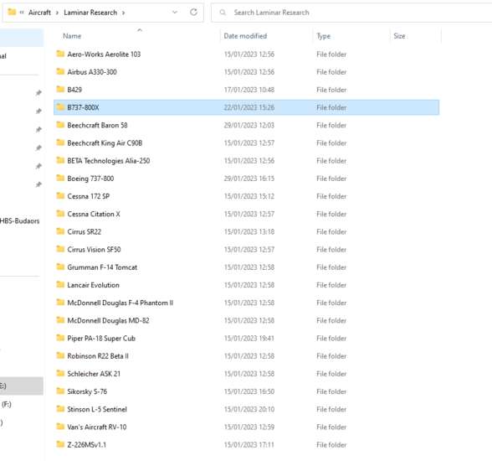Click the Cirrus Vision SF50 folder icon

pyautogui.click(x=60, y=249)
